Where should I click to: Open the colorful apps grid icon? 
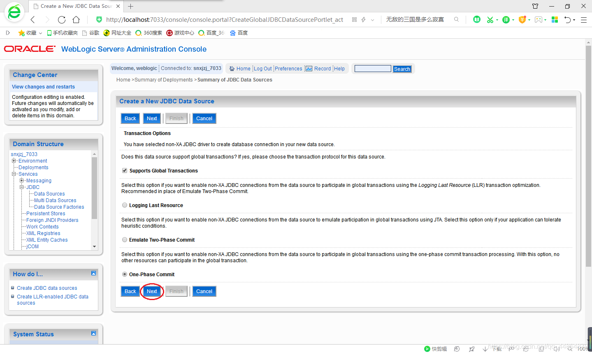click(555, 19)
